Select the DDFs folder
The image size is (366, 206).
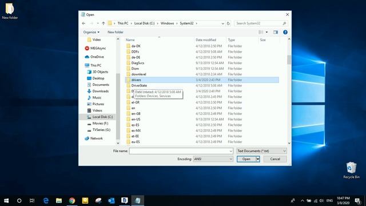tap(135, 51)
